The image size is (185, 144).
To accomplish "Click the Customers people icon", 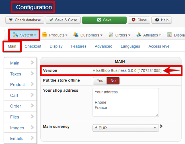I will coord(76,35).
